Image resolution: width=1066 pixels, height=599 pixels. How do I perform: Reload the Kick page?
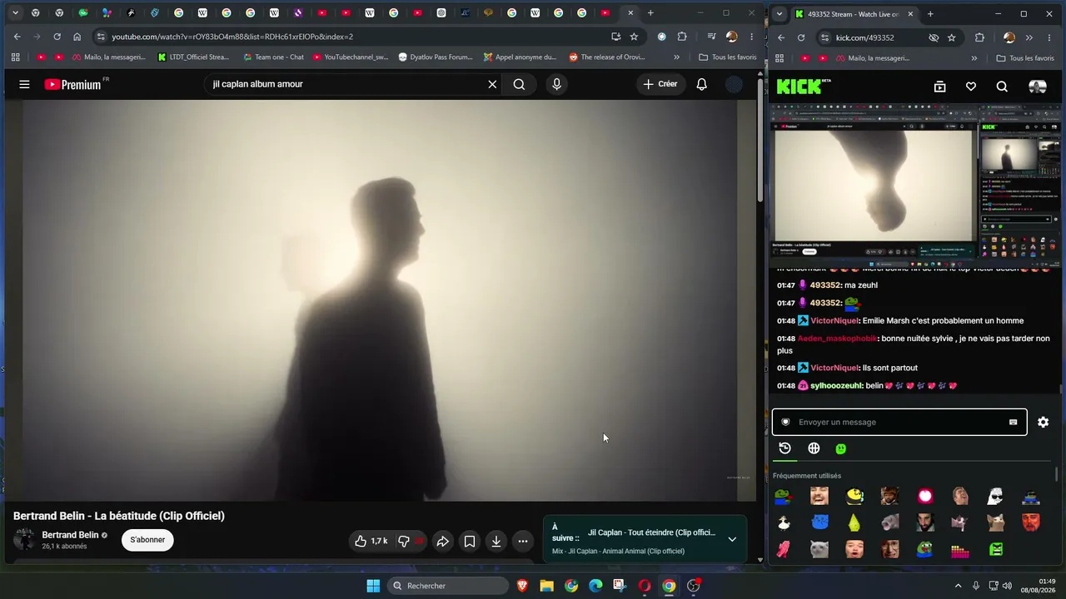[x=801, y=37]
